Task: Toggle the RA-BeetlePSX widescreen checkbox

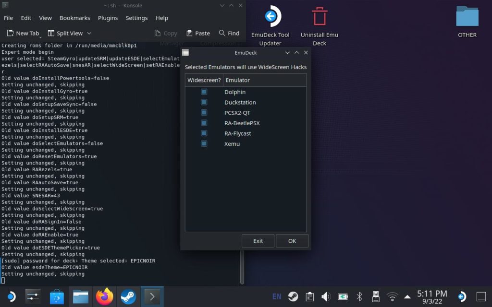Action: tap(204, 123)
